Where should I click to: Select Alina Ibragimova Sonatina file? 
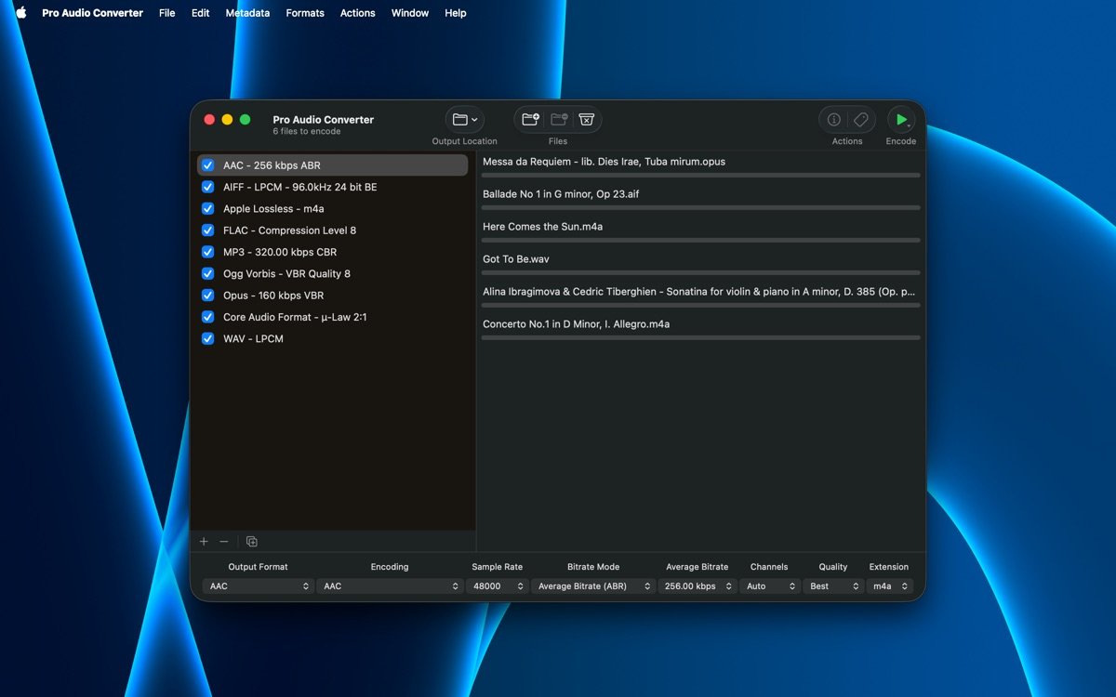coord(700,296)
